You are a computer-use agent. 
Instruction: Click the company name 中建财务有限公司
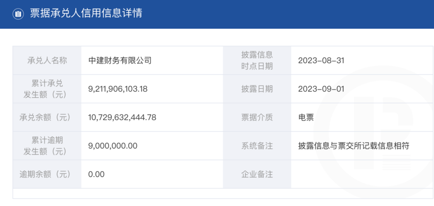click(x=120, y=61)
